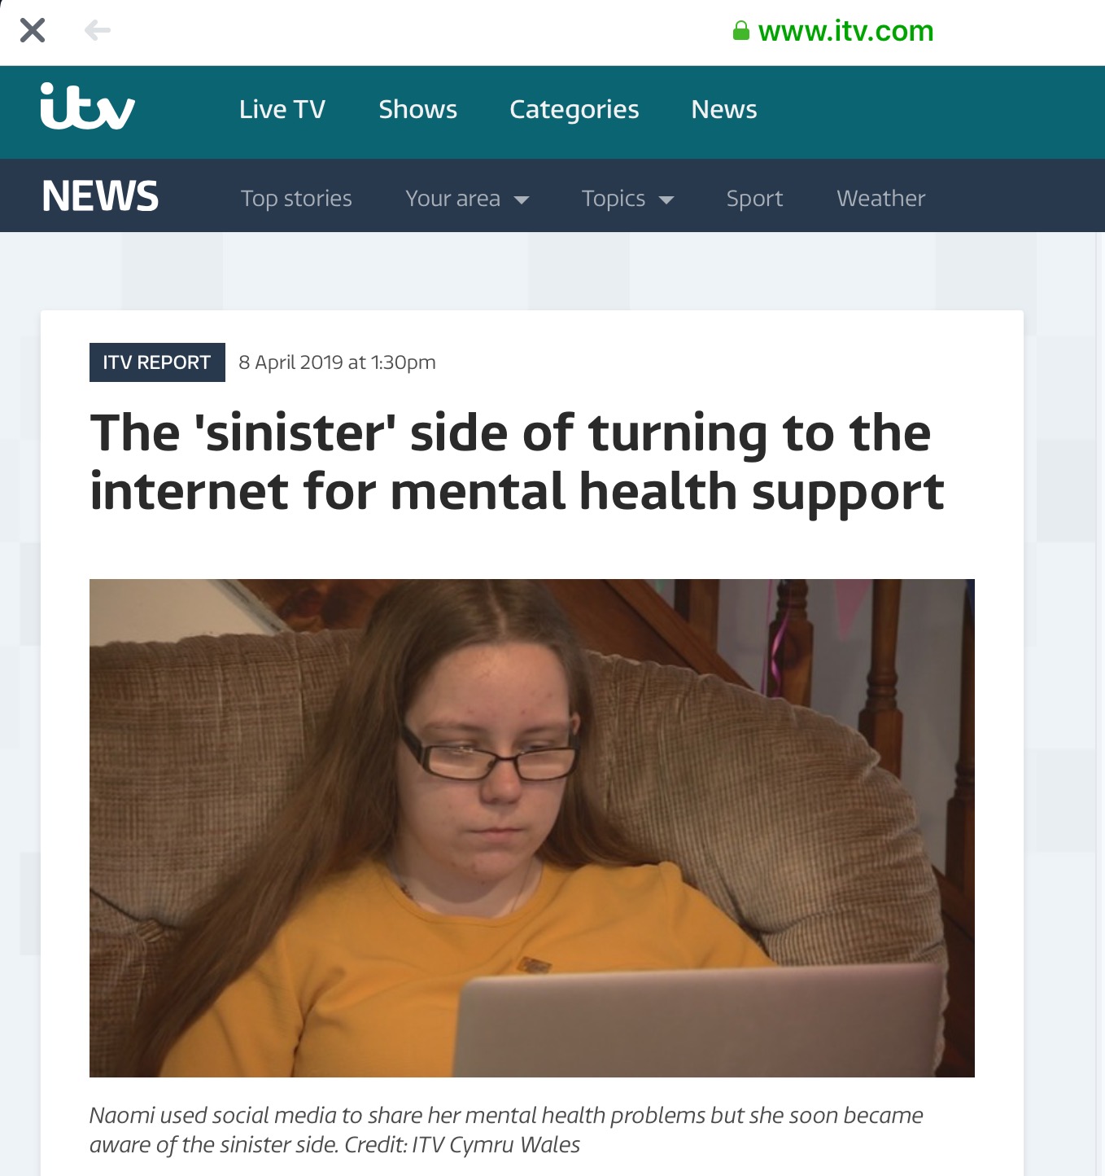Click the article headline about mental health support
The width and height of the screenshot is (1105, 1176).
tap(518, 462)
